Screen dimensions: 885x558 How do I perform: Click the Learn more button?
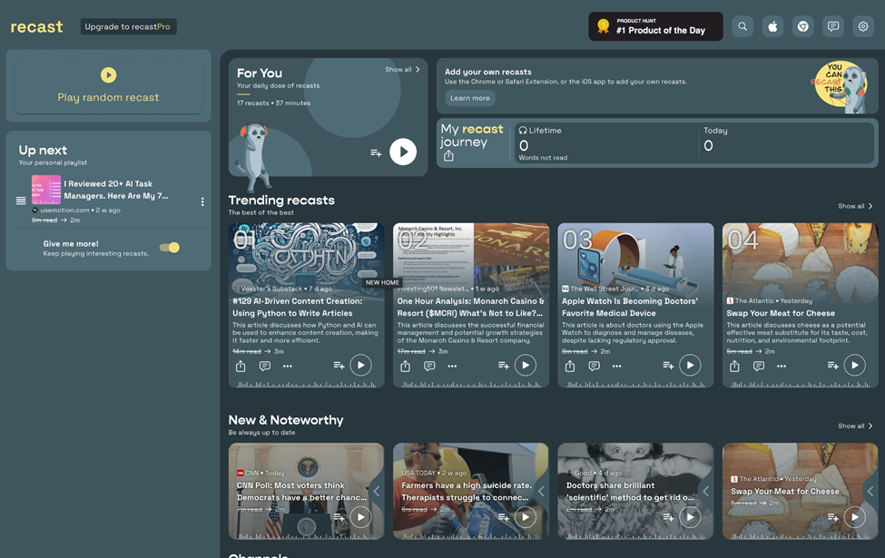point(469,98)
